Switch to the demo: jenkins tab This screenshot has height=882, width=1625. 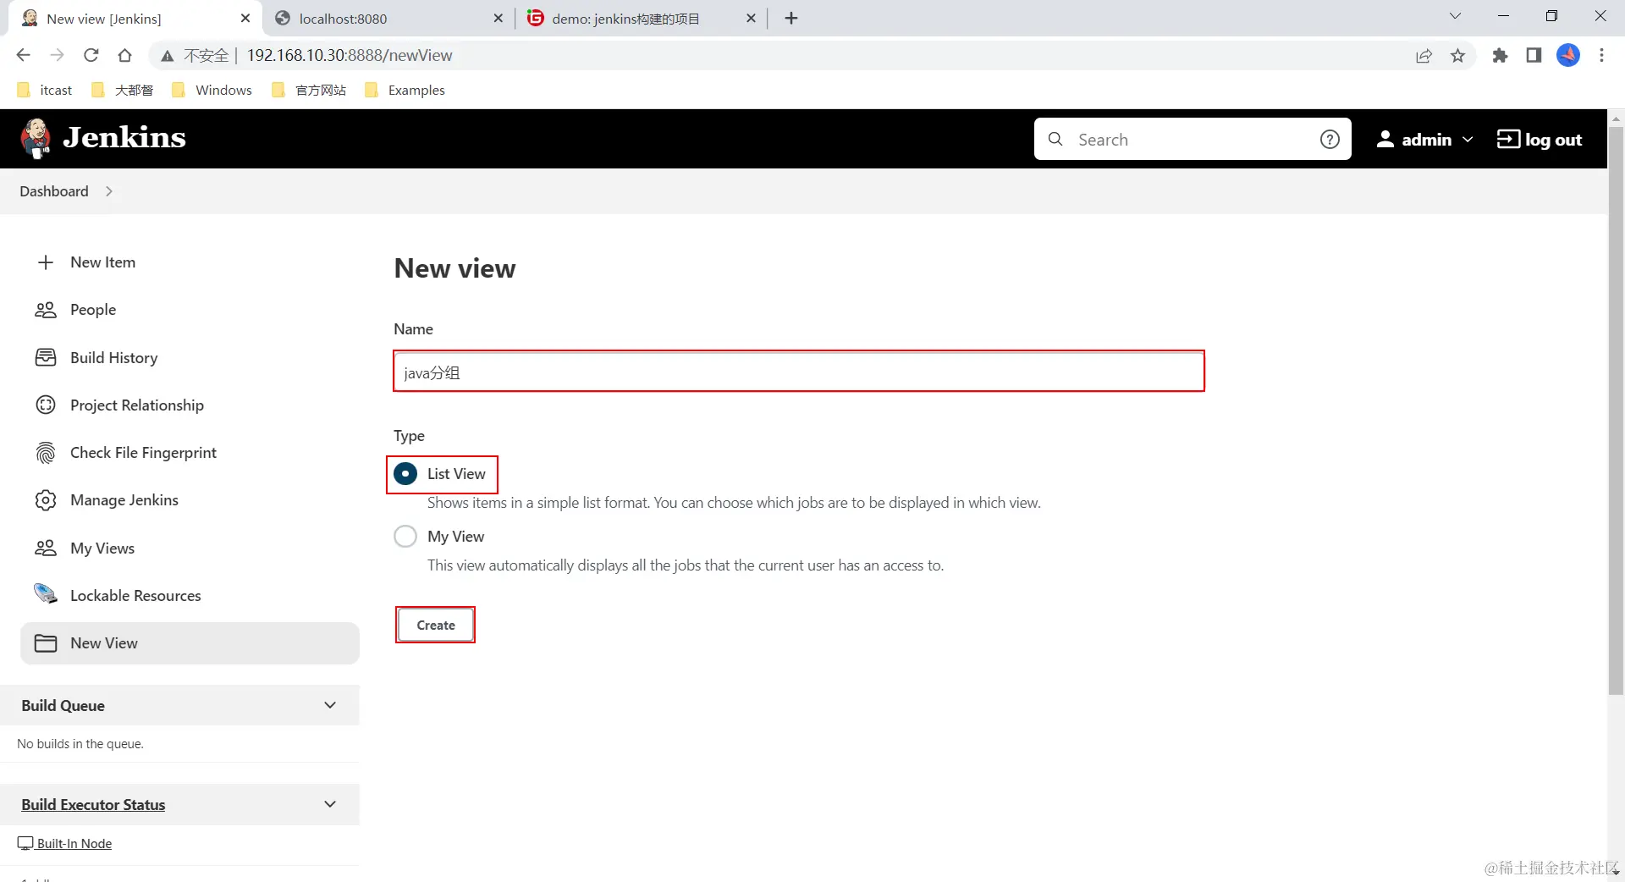pyautogui.click(x=639, y=18)
